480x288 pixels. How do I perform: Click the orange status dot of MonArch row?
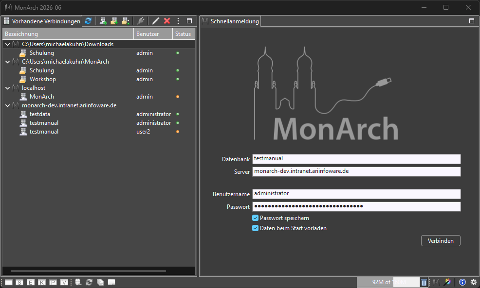coord(178,97)
